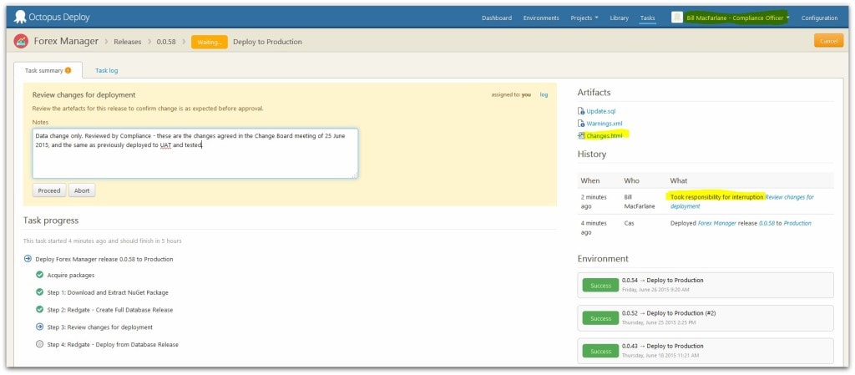Click Step 3: Review changes for deployment

100,327
